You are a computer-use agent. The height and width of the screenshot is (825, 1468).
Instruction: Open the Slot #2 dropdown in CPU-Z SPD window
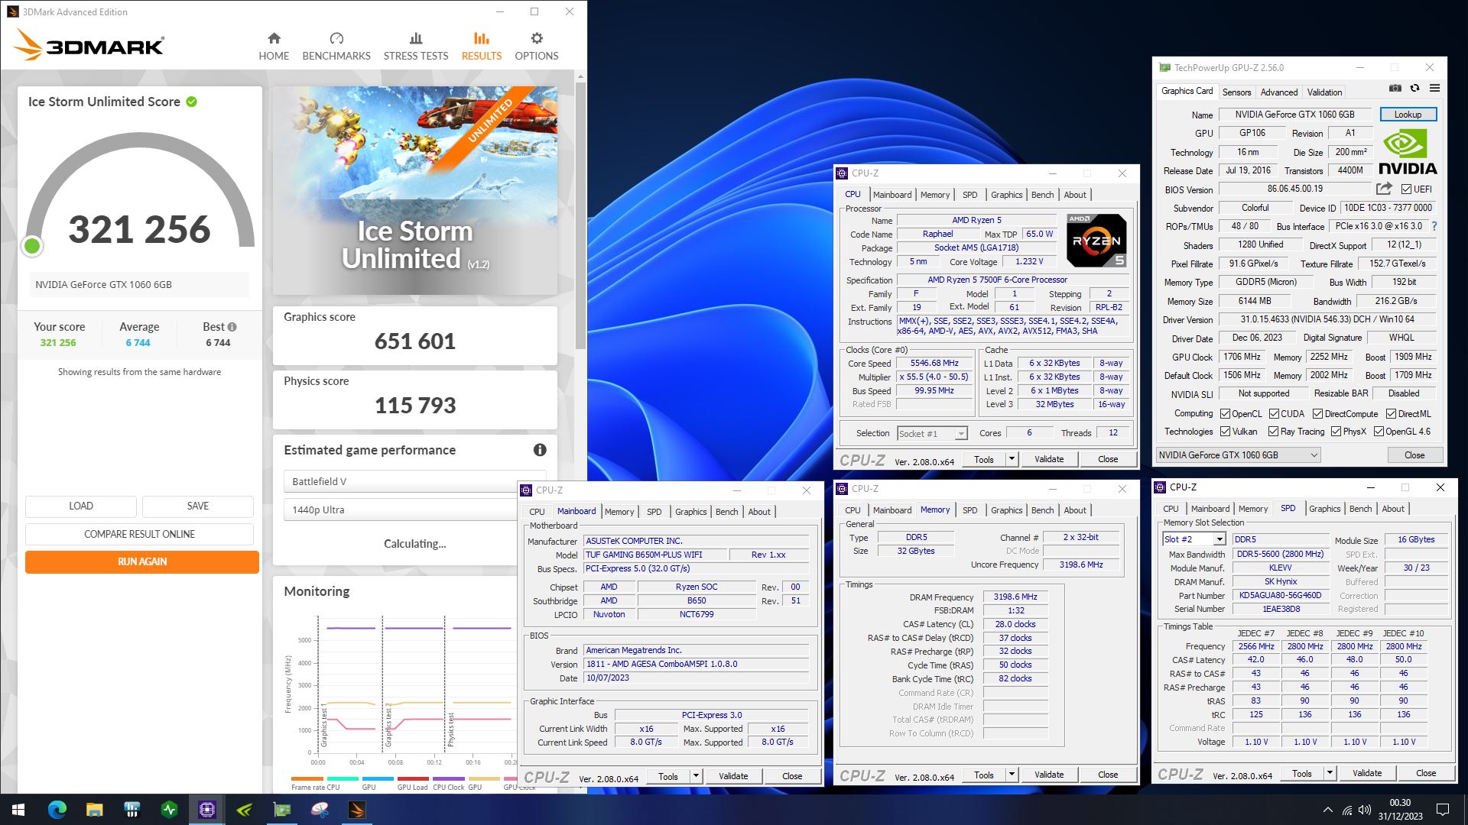pos(1194,539)
